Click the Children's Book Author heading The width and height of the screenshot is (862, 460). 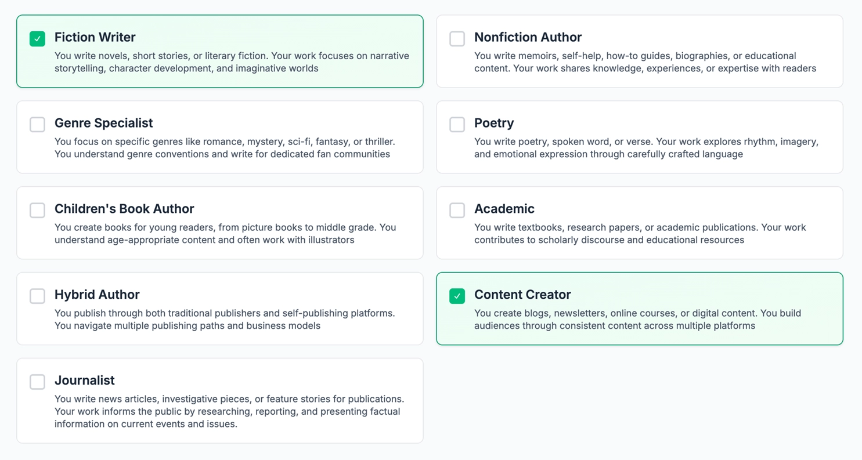(x=124, y=209)
